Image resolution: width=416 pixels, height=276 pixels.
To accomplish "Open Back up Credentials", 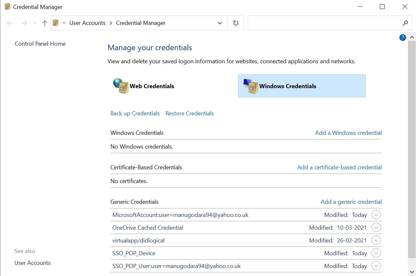I will [x=135, y=113].
